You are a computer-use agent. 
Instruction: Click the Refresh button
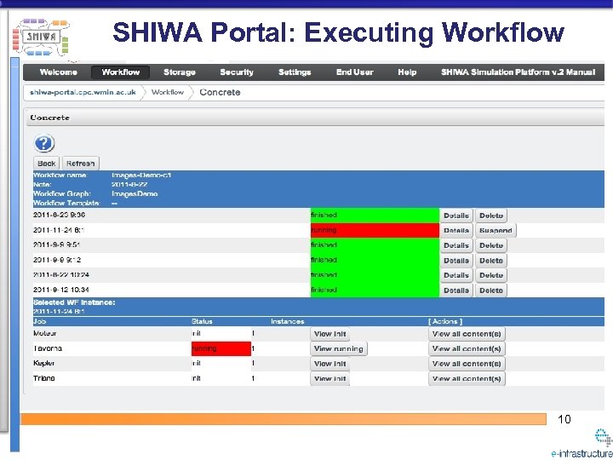click(x=81, y=163)
